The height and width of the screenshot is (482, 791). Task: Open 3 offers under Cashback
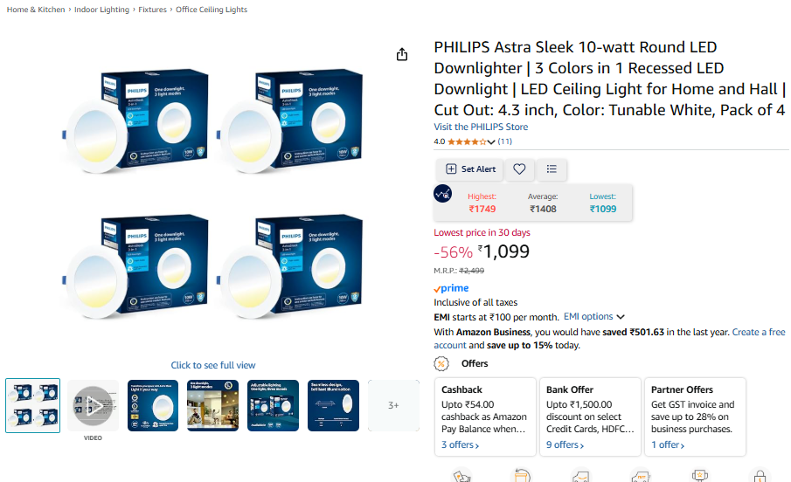(x=460, y=444)
